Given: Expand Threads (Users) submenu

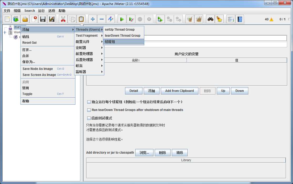Looking at the screenshot, I should coord(89,29).
